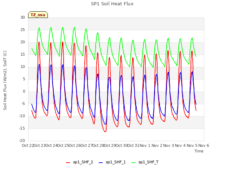Click the green sp1_SHF_T legend swatch
The image size is (225, 169).
[x=134, y=163]
